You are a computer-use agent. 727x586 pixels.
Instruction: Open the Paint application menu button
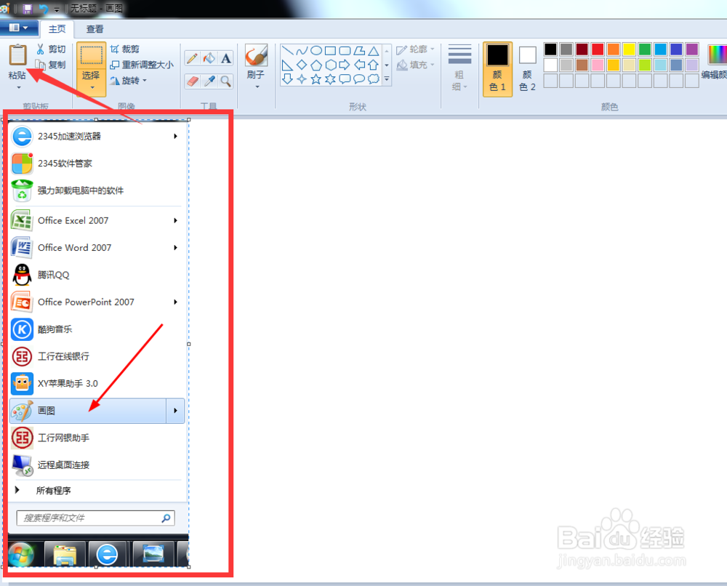19,28
